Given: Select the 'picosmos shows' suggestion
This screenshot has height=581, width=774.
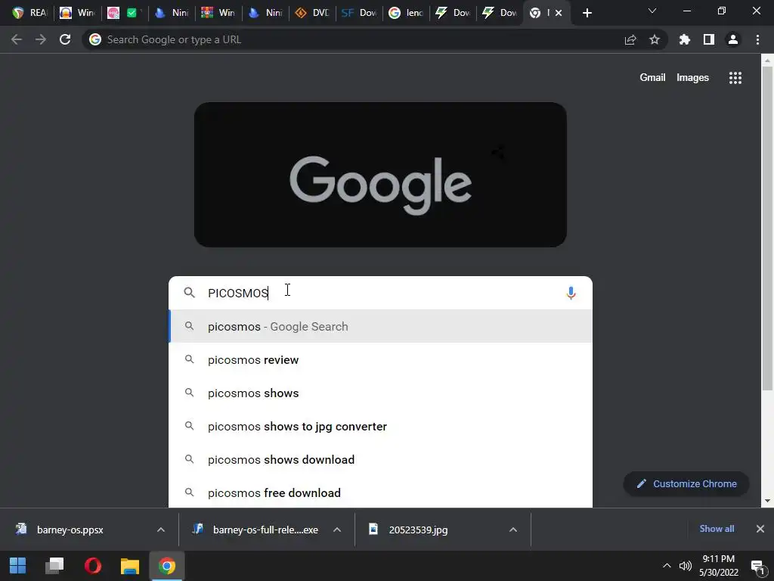Looking at the screenshot, I should tap(381, 393).
